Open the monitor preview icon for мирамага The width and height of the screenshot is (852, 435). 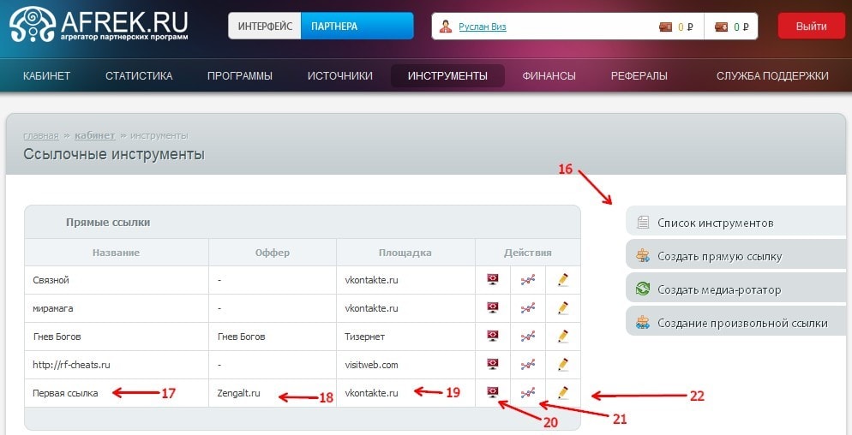click(x=493, y=308)
